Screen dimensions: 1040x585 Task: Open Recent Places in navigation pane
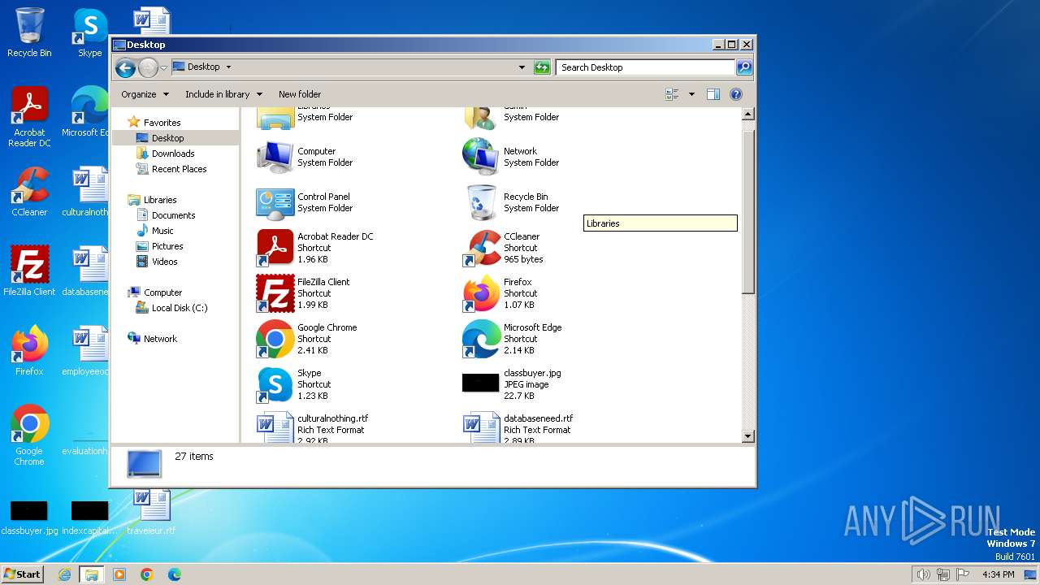pos(171,169)
